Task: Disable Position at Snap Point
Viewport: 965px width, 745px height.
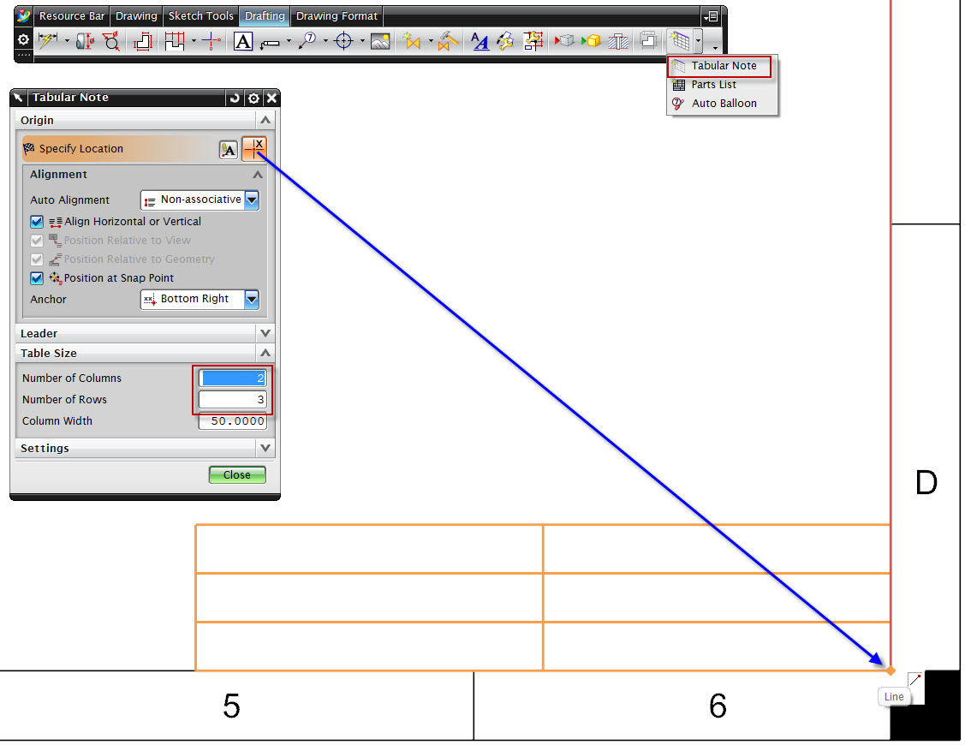Action: [x=36, y=277]
